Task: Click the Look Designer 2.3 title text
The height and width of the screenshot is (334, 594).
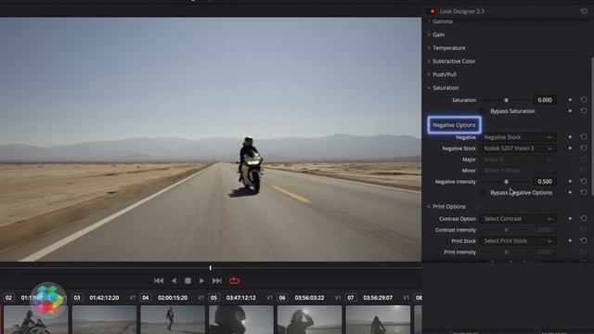Action: (x=462, y=11)
